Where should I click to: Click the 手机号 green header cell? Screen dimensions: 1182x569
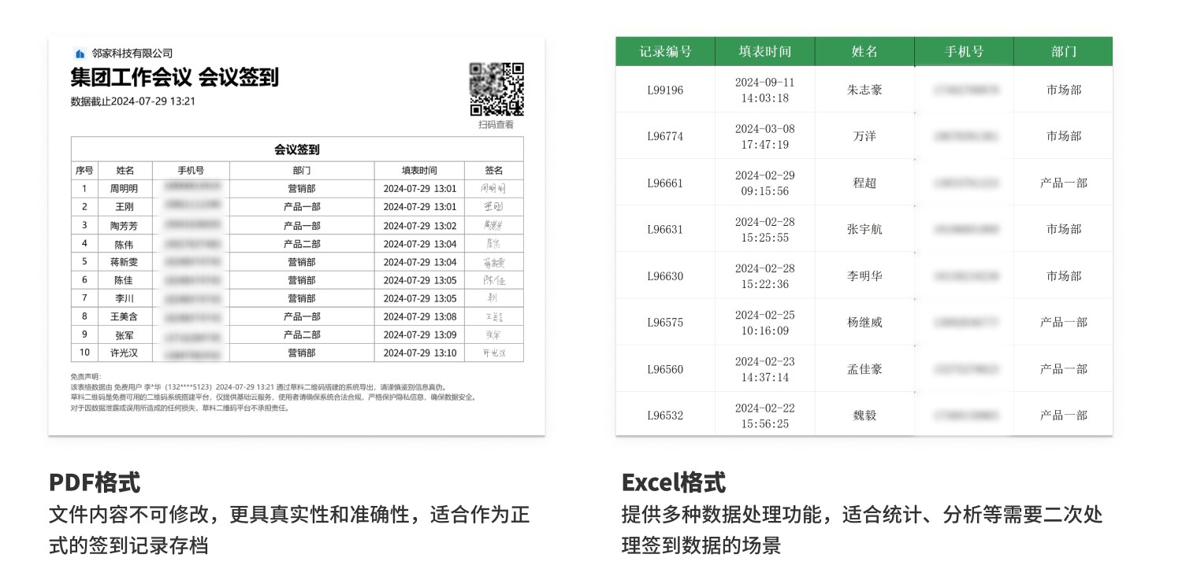[x=965, y=51]
